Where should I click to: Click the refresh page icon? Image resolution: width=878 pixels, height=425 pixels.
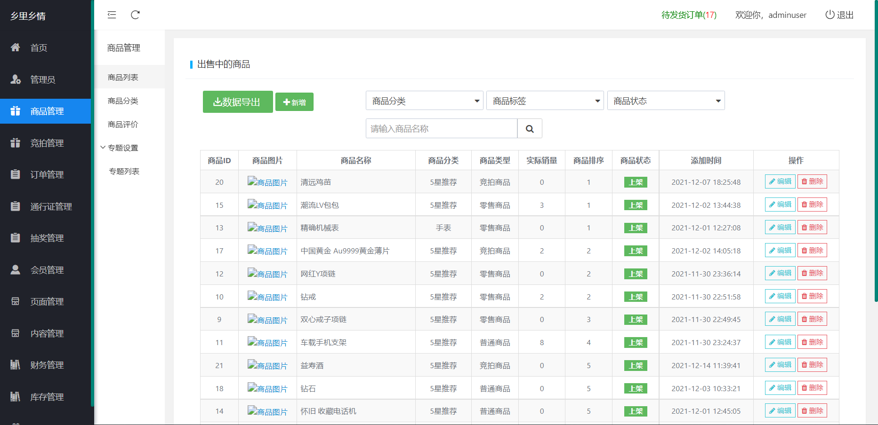tap(135, 15)
